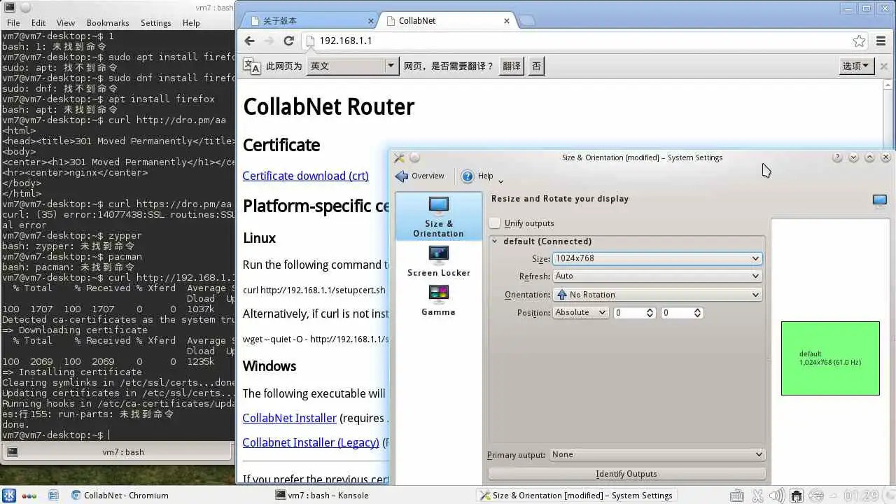Click the activity dots icon in taskbar
The height and width of the screenshot is (504, 896).
pyautogui.click(x=29, y=496)
